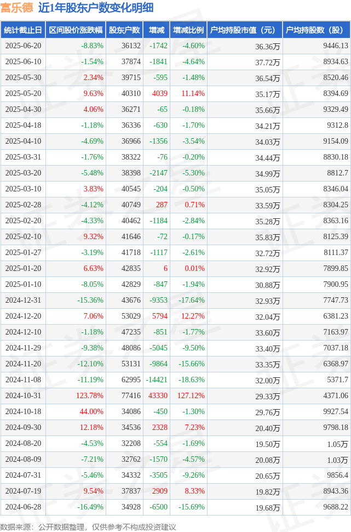Click the 统计截止日 column header
This screenshot has width=351, height=532.
pyautogui.click(x=23, y=30)
